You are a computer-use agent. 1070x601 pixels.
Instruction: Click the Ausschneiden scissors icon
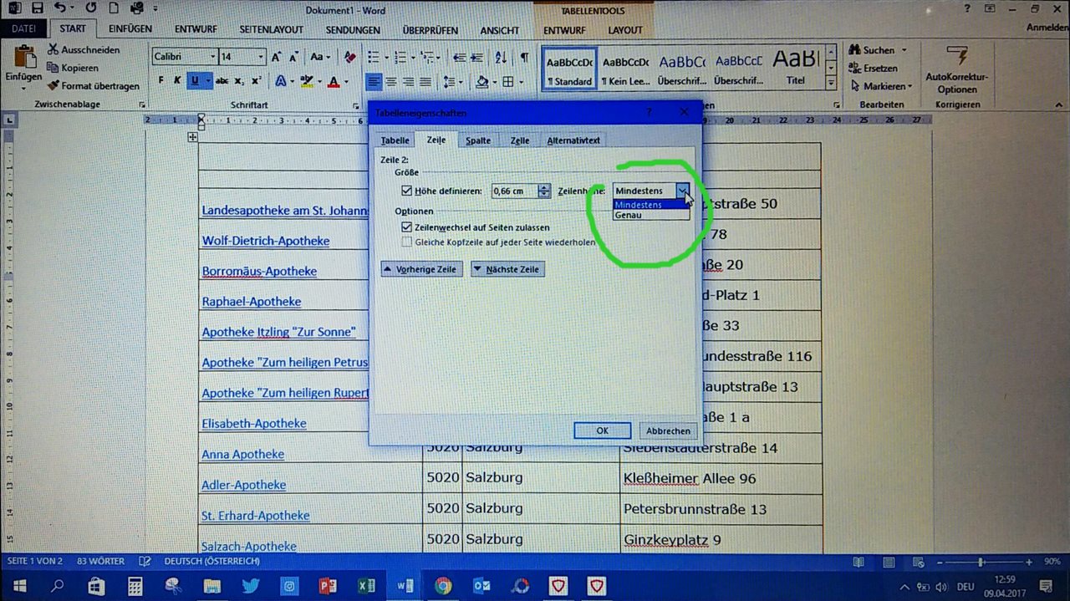[x=53, y=50]
